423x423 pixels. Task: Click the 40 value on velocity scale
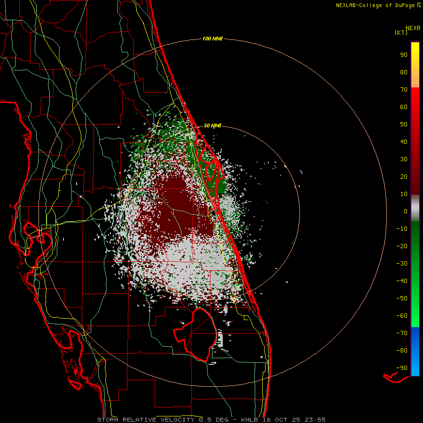(x=404, y=141)
